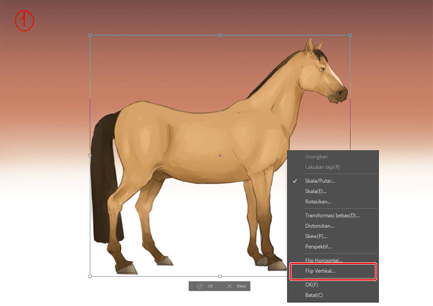
Task: Pick Skew(P)... from the transform menu
Action: point(316,236)
